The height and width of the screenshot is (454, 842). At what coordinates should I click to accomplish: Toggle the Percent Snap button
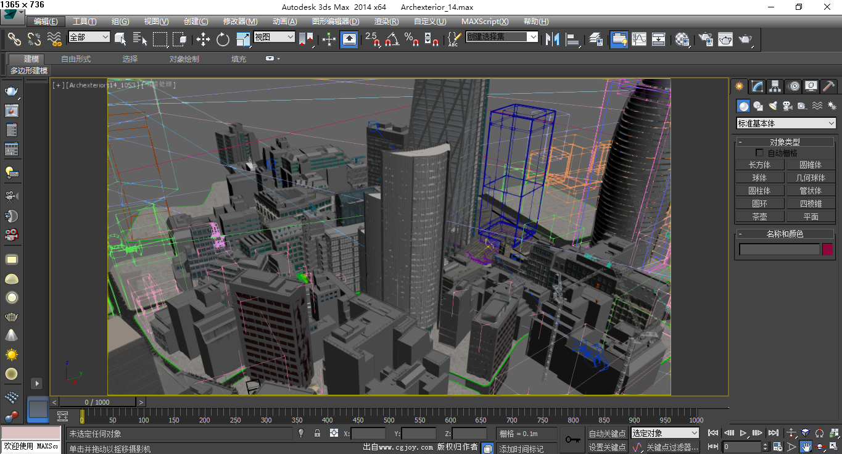click(411, 39)
